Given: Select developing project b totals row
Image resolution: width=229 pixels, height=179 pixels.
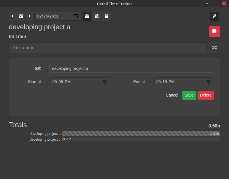Looking at the screenshot, I should 125,139.
